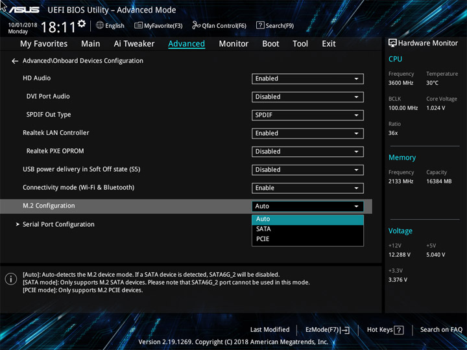Click the back arrow beside Advanced\Onboard Devices Configuration
This screenshot has height=350, width=467.
pos(14,61)
